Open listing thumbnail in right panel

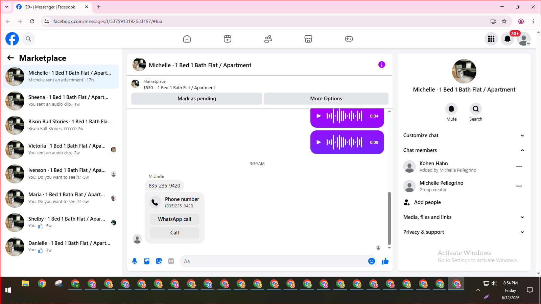pos(464,71)
